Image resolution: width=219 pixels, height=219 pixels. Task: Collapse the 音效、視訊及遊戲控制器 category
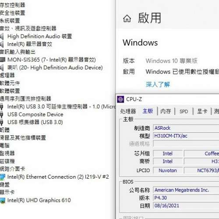[x=28, y=28]
